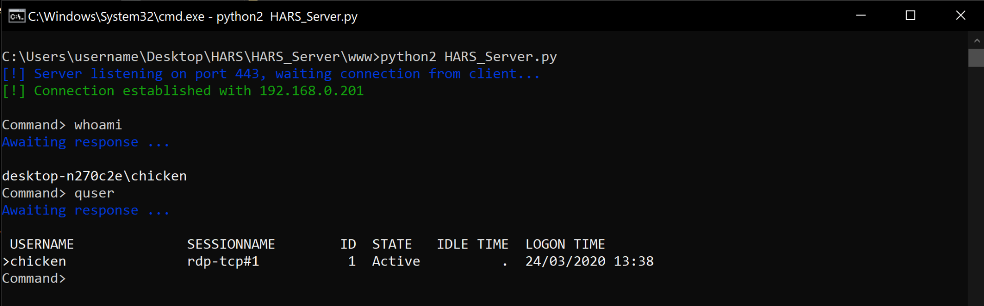The height and width of the screenshot is (306, 984).
Task: Click the whoami command text
Action: (98, 125)
